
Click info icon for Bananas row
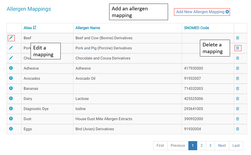11,88
